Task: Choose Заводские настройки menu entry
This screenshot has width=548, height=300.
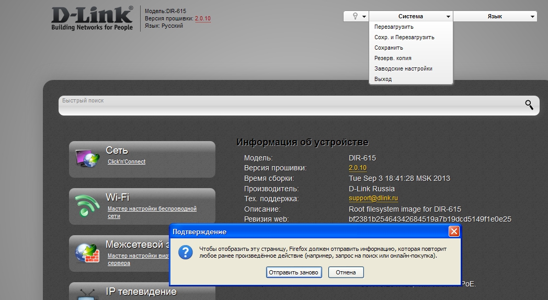Action: tap(403, 68)
